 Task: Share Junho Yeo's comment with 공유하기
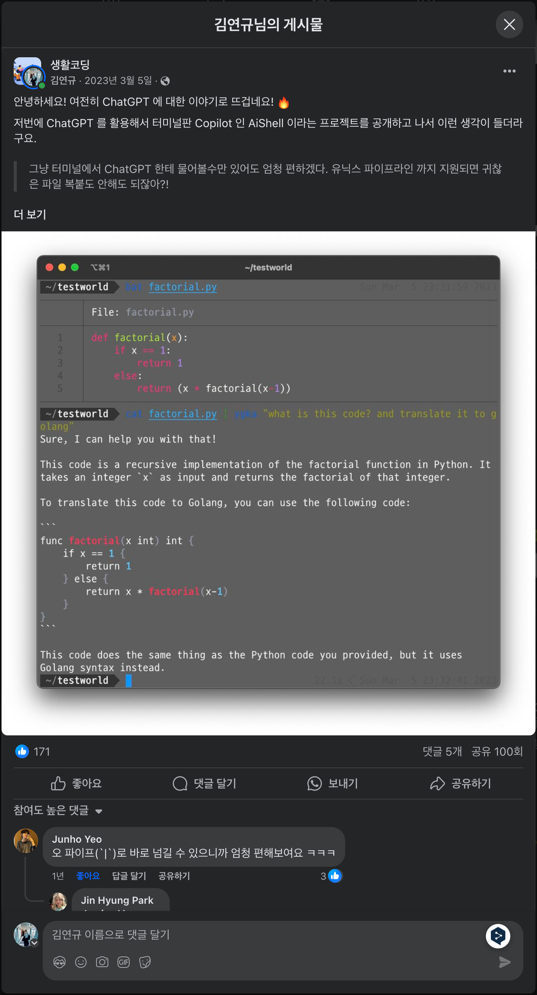[x=174, y=876]
